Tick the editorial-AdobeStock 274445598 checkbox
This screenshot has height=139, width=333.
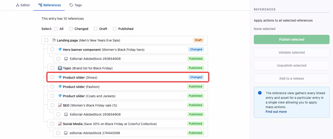pos(58,133)
